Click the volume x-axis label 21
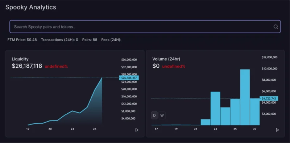Viewport: 290px width, 143px height. [196, 129]
